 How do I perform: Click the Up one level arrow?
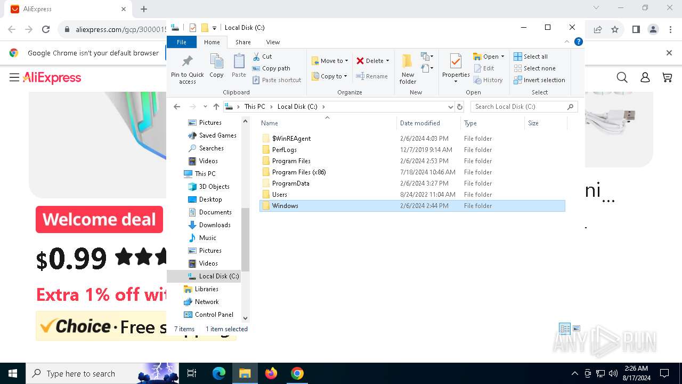[216, 107]
